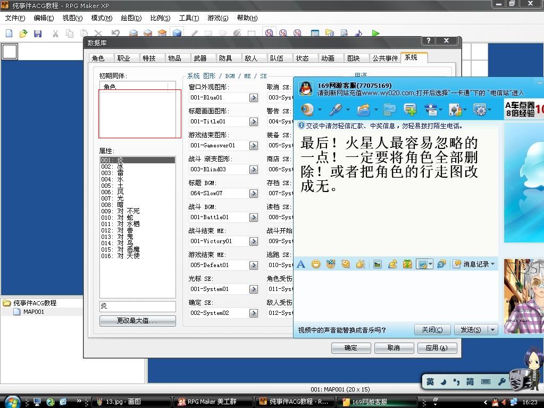Click the 发送(S) button in chat
This screenshot has width=544, height=408.
[x=471, y=330]
